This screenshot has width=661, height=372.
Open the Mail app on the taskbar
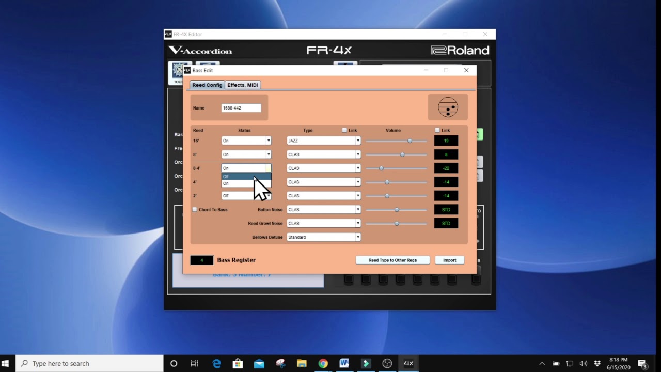259,363
